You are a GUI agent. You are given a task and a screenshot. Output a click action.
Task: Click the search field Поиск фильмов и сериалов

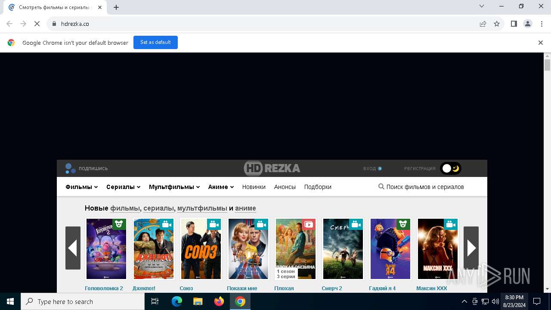click(x=425, y=187)
